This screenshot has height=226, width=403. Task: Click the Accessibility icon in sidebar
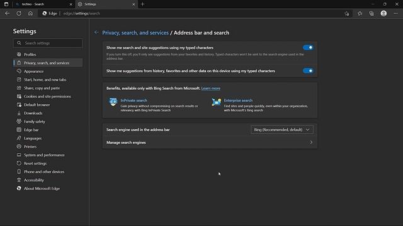[x=19, y=180]
